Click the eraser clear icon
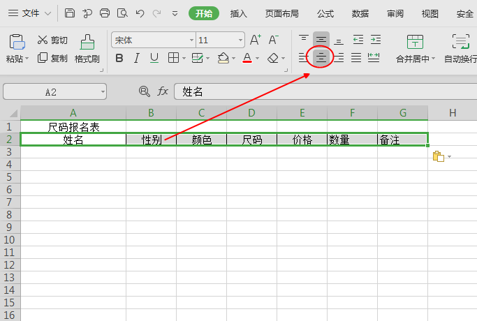Viewport: 477px width, 321px height. [x=273, y=58]
